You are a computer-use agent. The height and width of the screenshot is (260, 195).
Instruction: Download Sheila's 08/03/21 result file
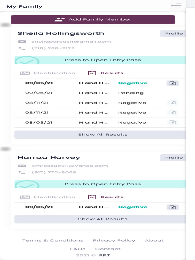pyautogui.click(x=173, y=122)
